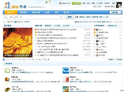Click the teal forum icon in breadcrumb
Viewport: 125px width, 92px height.
click(x=15, y=22)
